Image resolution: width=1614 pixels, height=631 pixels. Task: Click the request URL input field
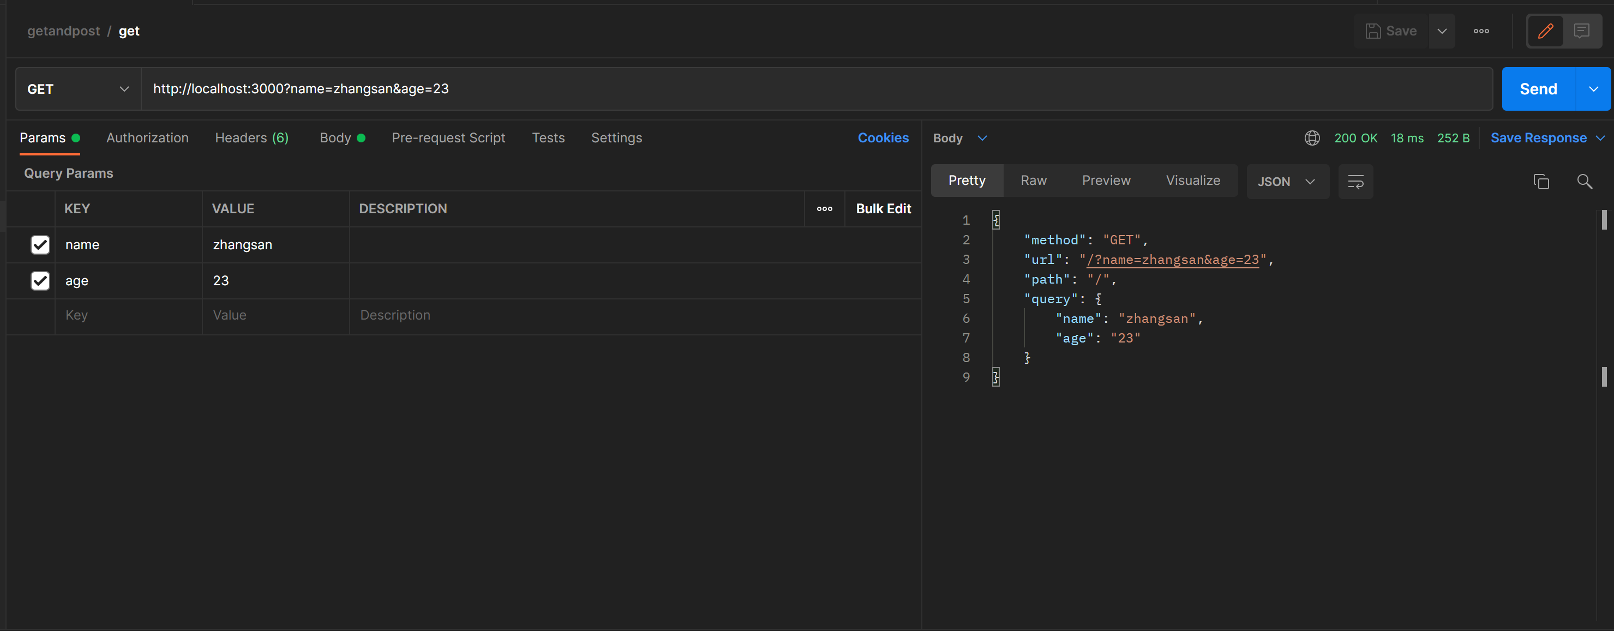pos(814,89)
